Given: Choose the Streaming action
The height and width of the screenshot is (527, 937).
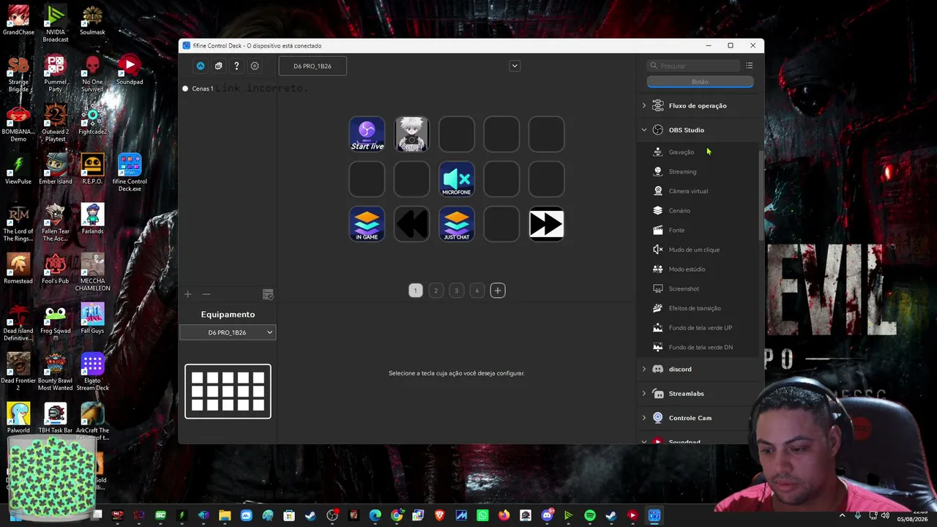Looking at the screenshot, I should click(x=682, y=171).
